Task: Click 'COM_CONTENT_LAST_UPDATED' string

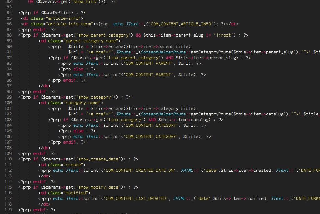Action: [x=136, y=198]
